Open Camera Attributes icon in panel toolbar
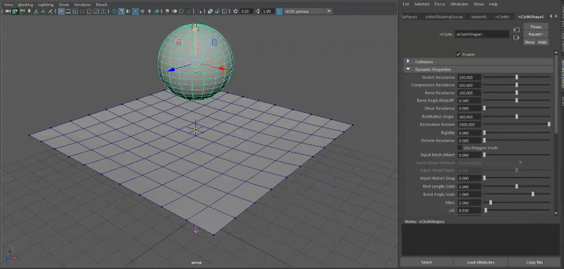Image resolution: width=564 pixels, height=269 pixels. (x=22, y=11)
